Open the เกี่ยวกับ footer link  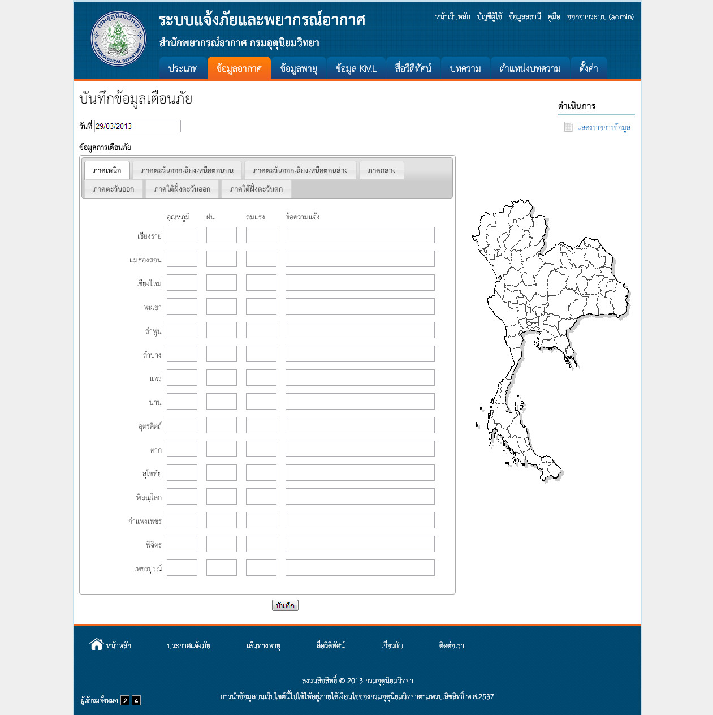392,645
